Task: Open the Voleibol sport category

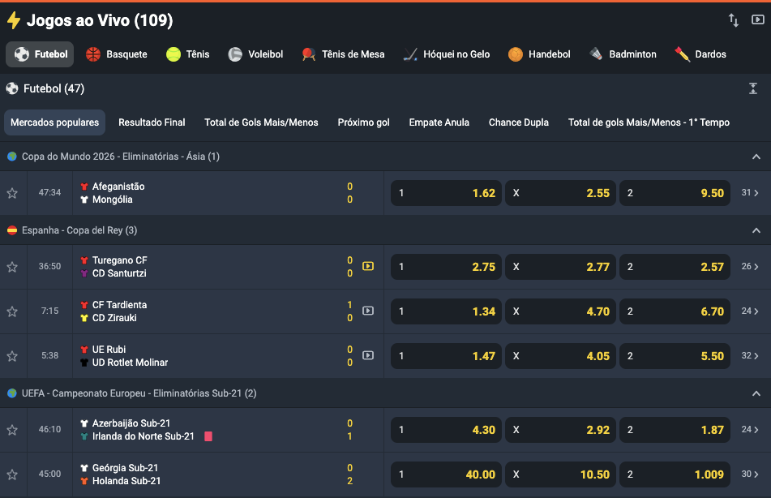Action: click(x=235, y=54)
